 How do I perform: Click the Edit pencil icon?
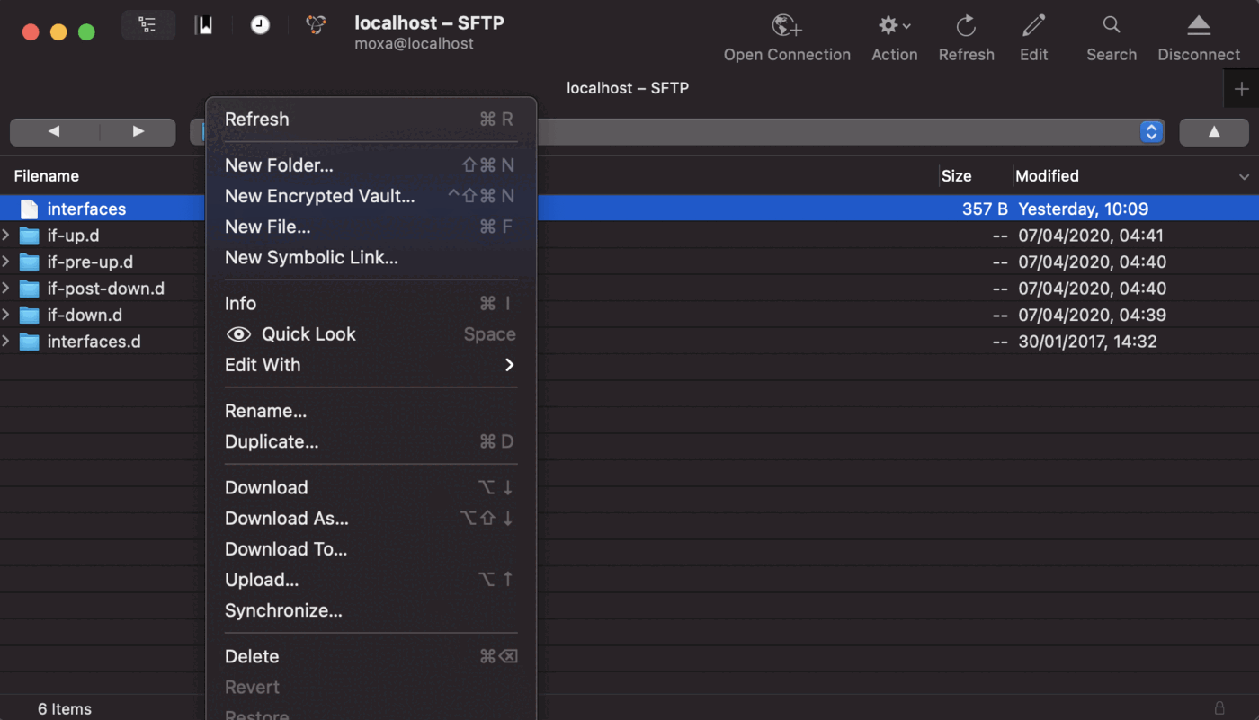pos(1033,26)
